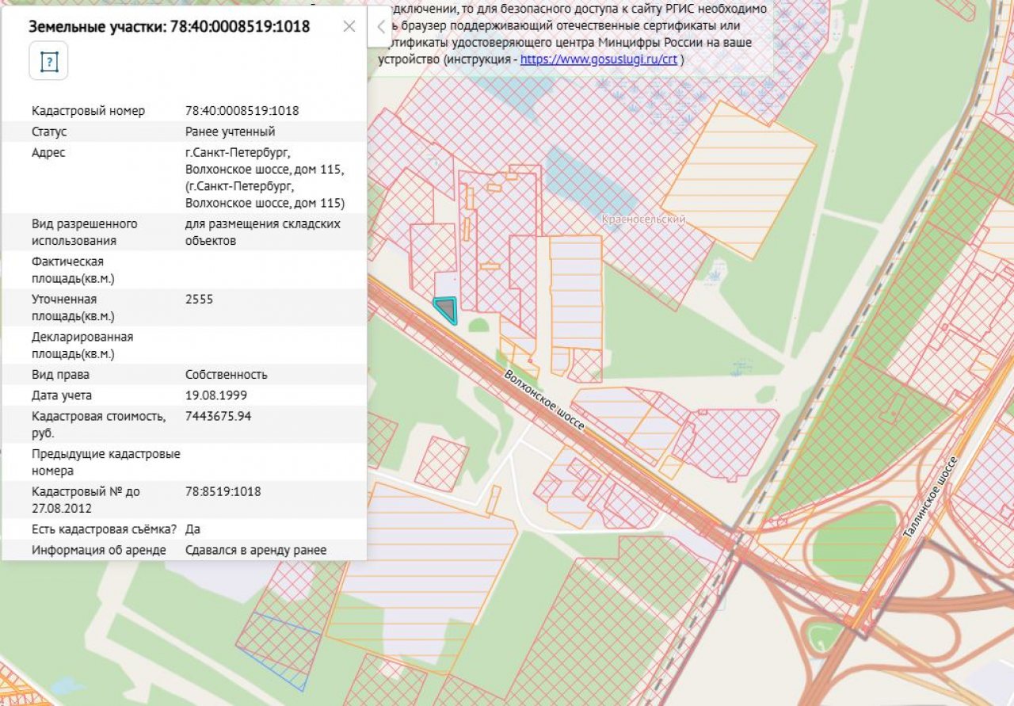This screenshot has width=1014, height=706.
Task: Click the zoom-to-parcel icon with question mark
Action: 48,62
